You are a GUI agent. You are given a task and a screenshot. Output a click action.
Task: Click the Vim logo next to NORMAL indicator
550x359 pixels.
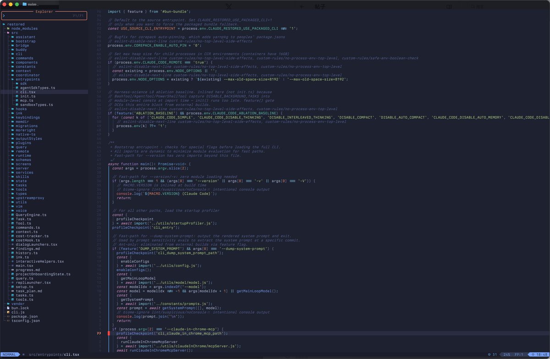pos(23,354)
